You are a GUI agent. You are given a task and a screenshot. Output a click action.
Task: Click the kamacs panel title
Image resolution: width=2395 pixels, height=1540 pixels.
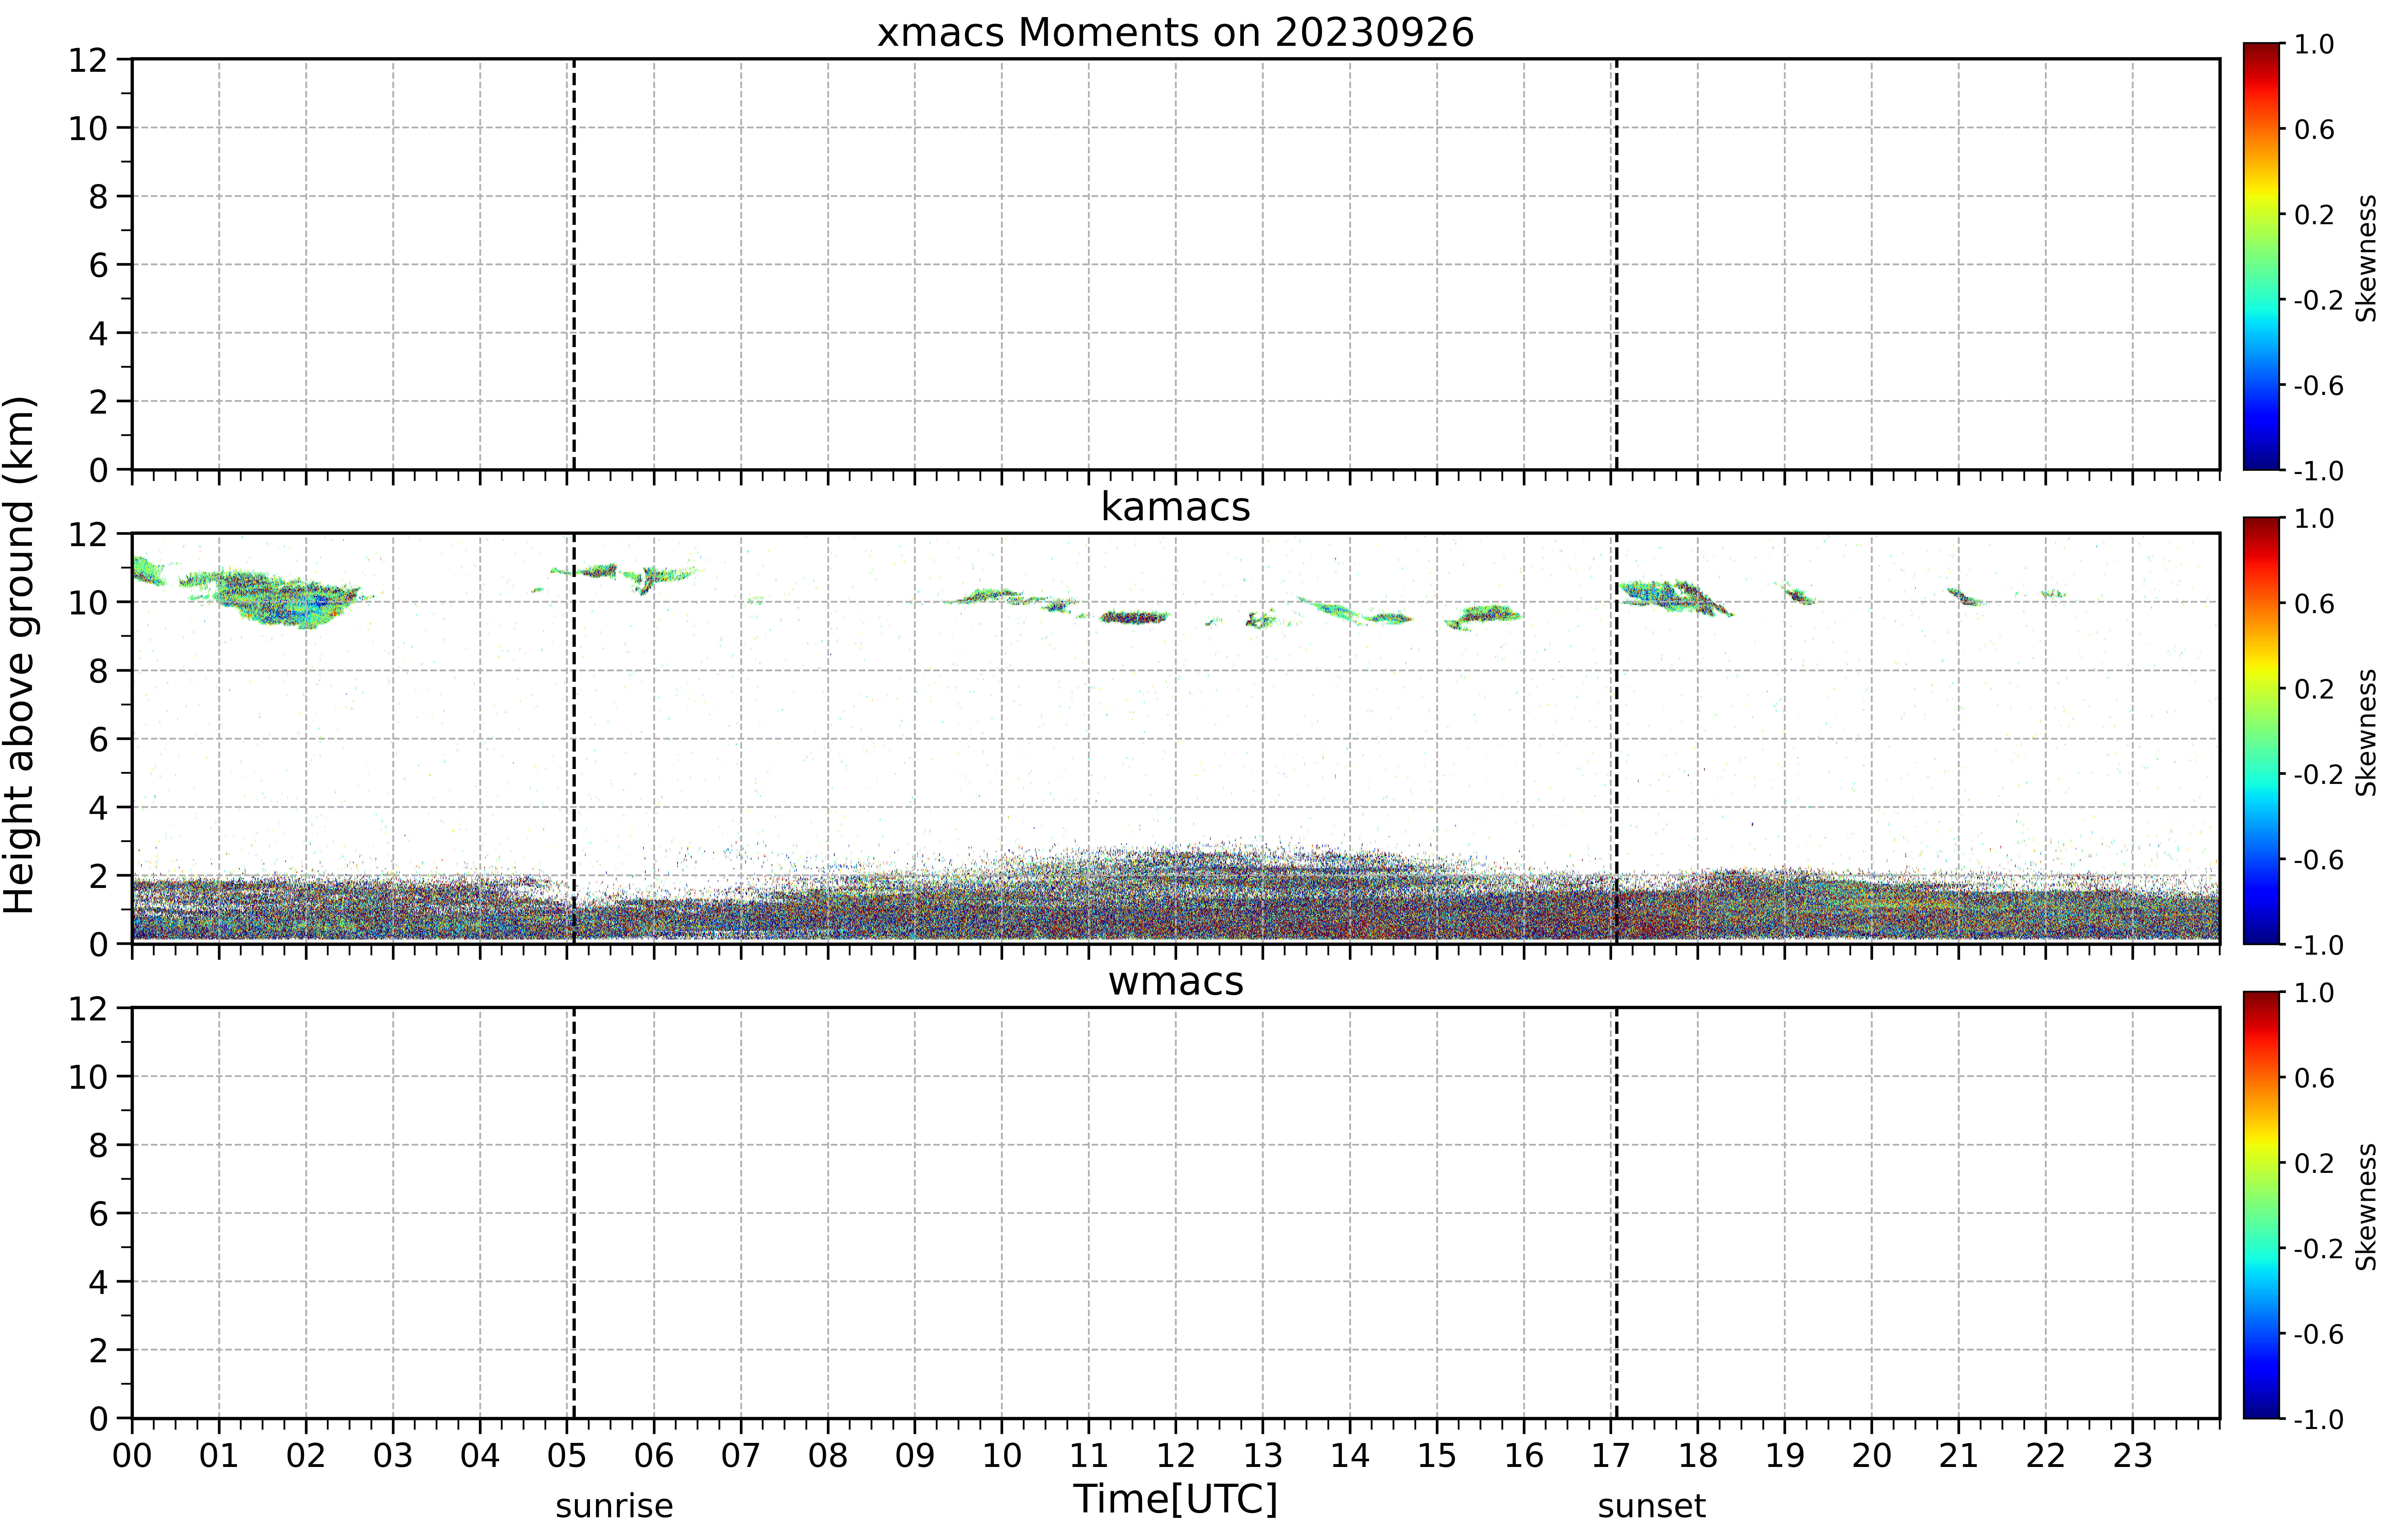[1176, 507]
